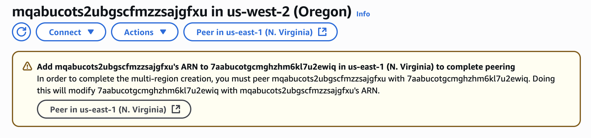Image resolution: width=591 pixels, height=138 pixels.
Task: Click the mqabucots2ubgscfmzzsajgfxu cluster name in the page title
Action: pyautogui.click(x=110, y=12)
